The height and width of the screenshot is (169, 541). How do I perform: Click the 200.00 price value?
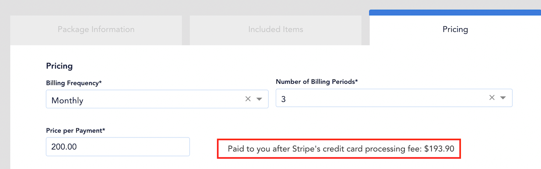pyautogui.click(x=64, y=147)
